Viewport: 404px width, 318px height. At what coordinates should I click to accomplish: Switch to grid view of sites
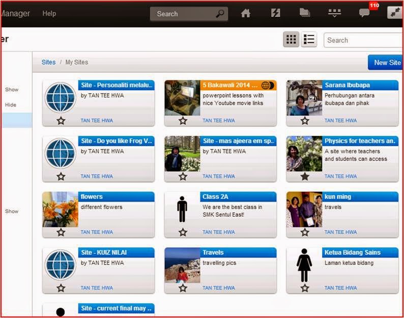point(291,39)
